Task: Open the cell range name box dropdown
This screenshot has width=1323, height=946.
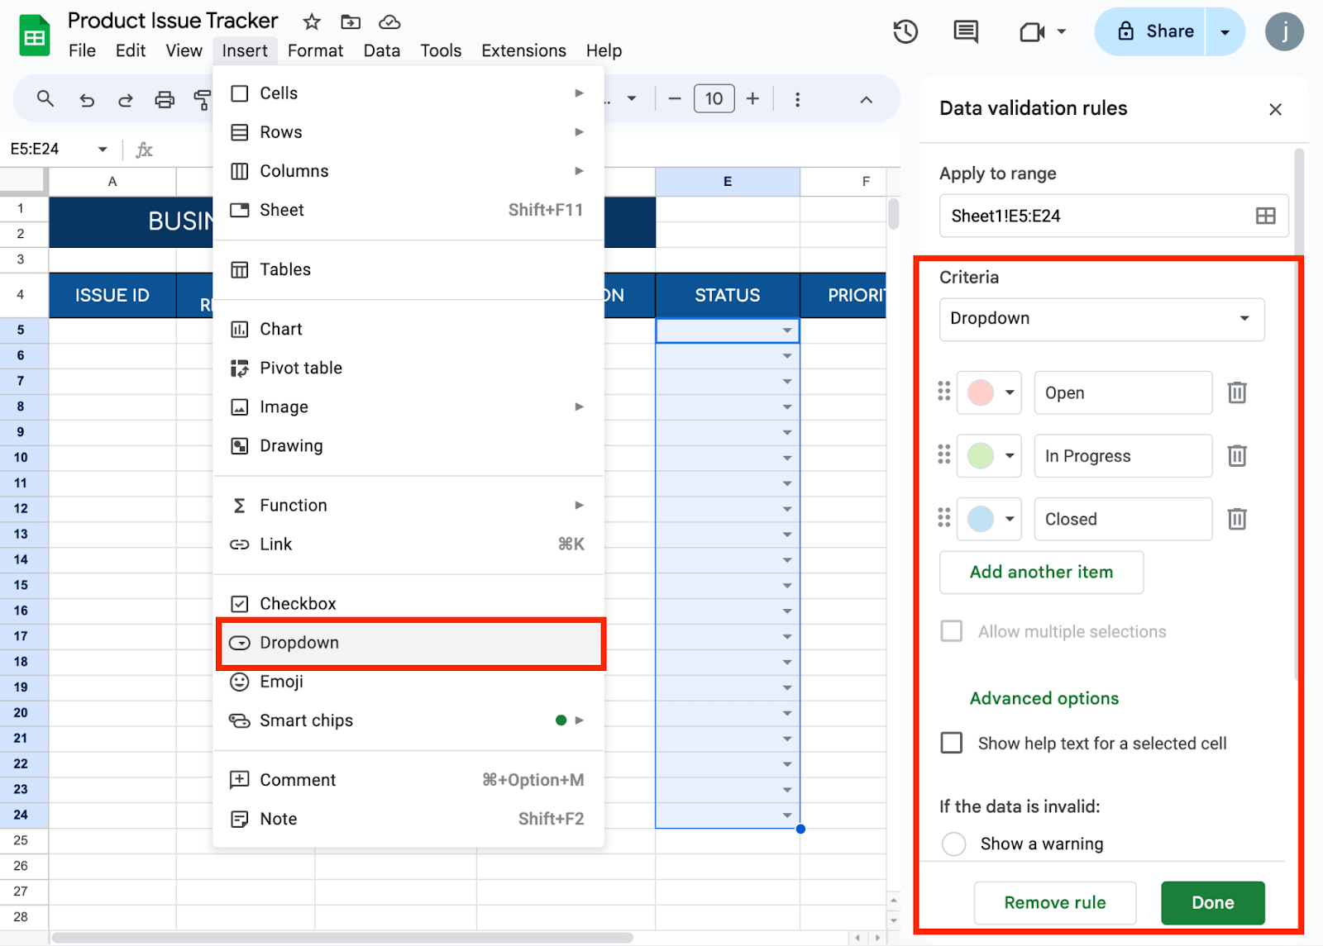Action: click(x=103, y=150)
